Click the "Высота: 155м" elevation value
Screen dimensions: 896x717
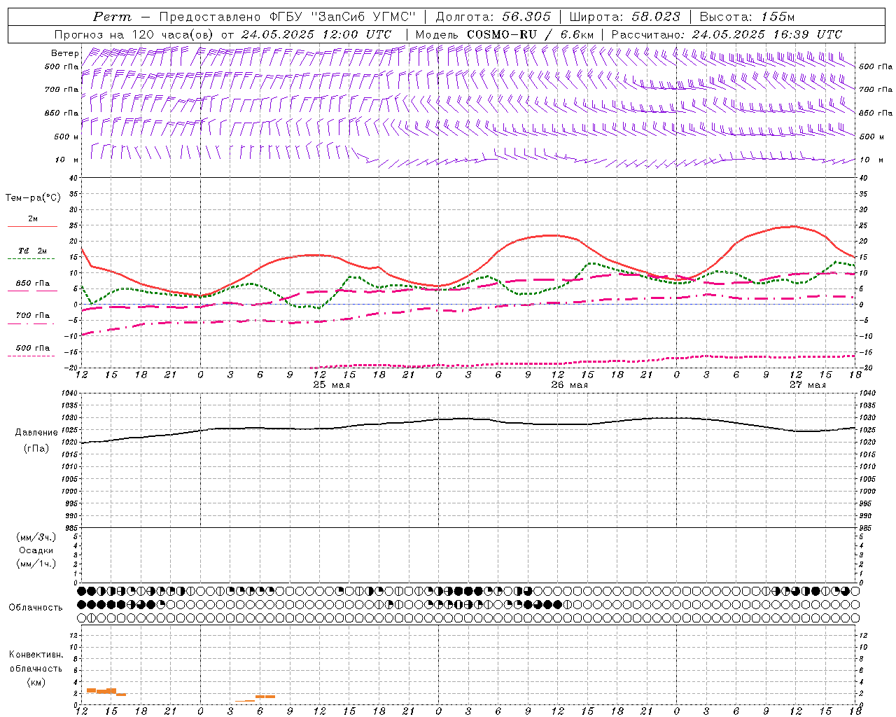tap(747, 17)
